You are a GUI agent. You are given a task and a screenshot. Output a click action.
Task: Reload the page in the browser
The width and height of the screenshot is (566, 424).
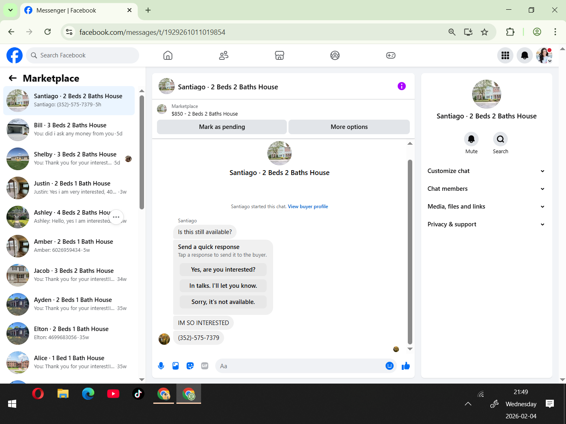point(48,32)
